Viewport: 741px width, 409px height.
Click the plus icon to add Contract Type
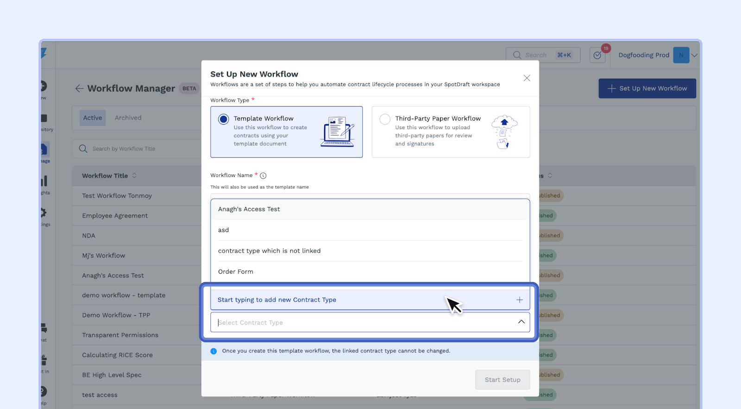520,300
